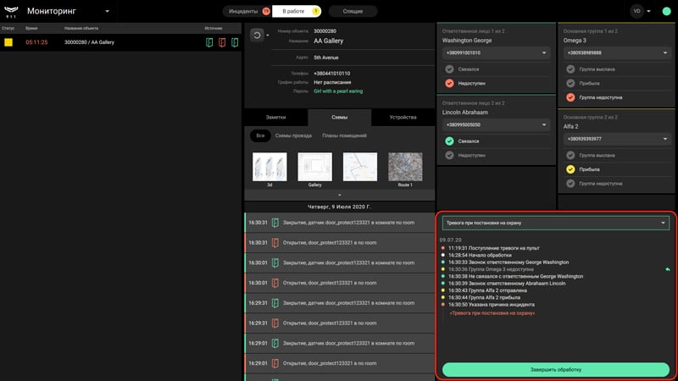
Task: Toggle Группа недоступна for Omega 3
Action: [570, 97]
